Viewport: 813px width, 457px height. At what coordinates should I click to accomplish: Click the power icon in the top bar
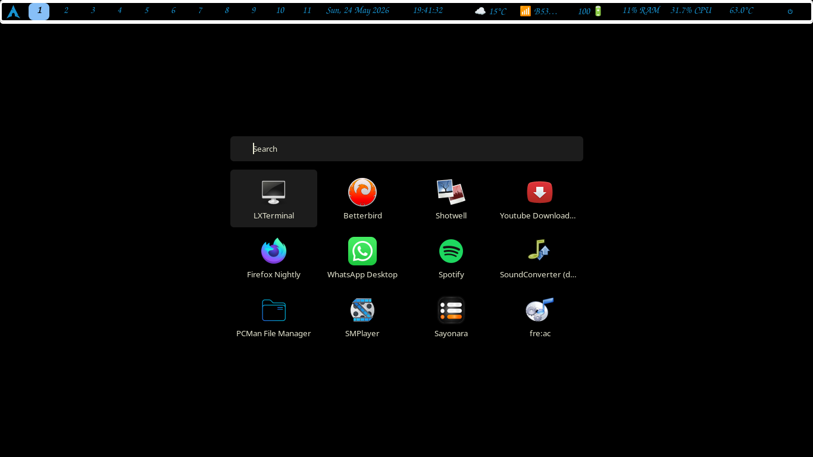pos(790,11)
